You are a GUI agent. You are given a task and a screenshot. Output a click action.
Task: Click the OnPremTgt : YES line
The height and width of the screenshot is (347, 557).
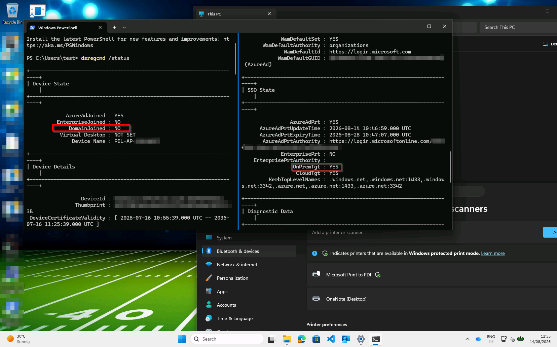316,166
